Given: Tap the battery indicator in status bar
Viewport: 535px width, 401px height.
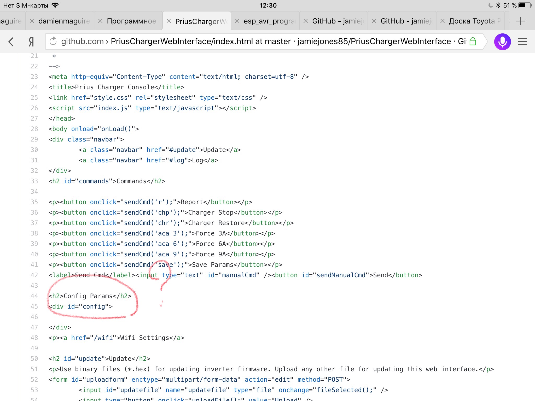Looking at the screenshot, I should coord(524,5).
